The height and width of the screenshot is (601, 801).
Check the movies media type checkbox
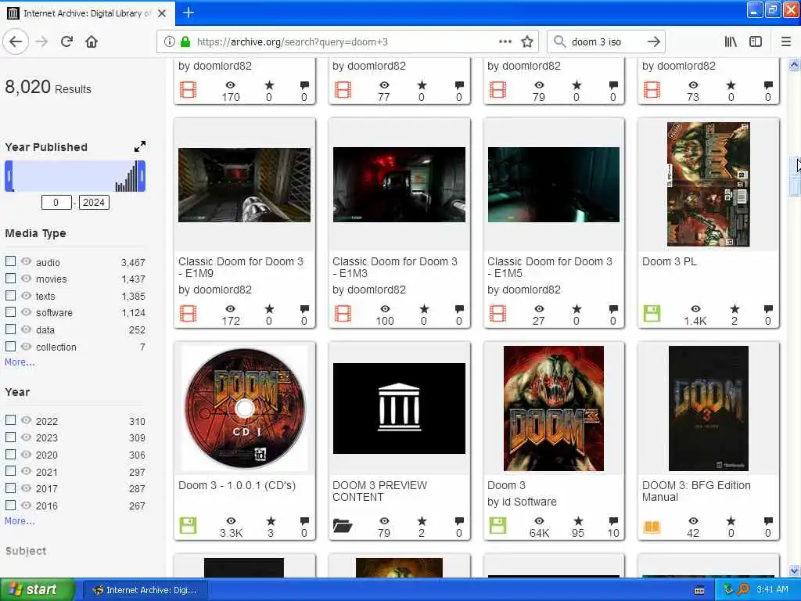[x=10, y=278]
